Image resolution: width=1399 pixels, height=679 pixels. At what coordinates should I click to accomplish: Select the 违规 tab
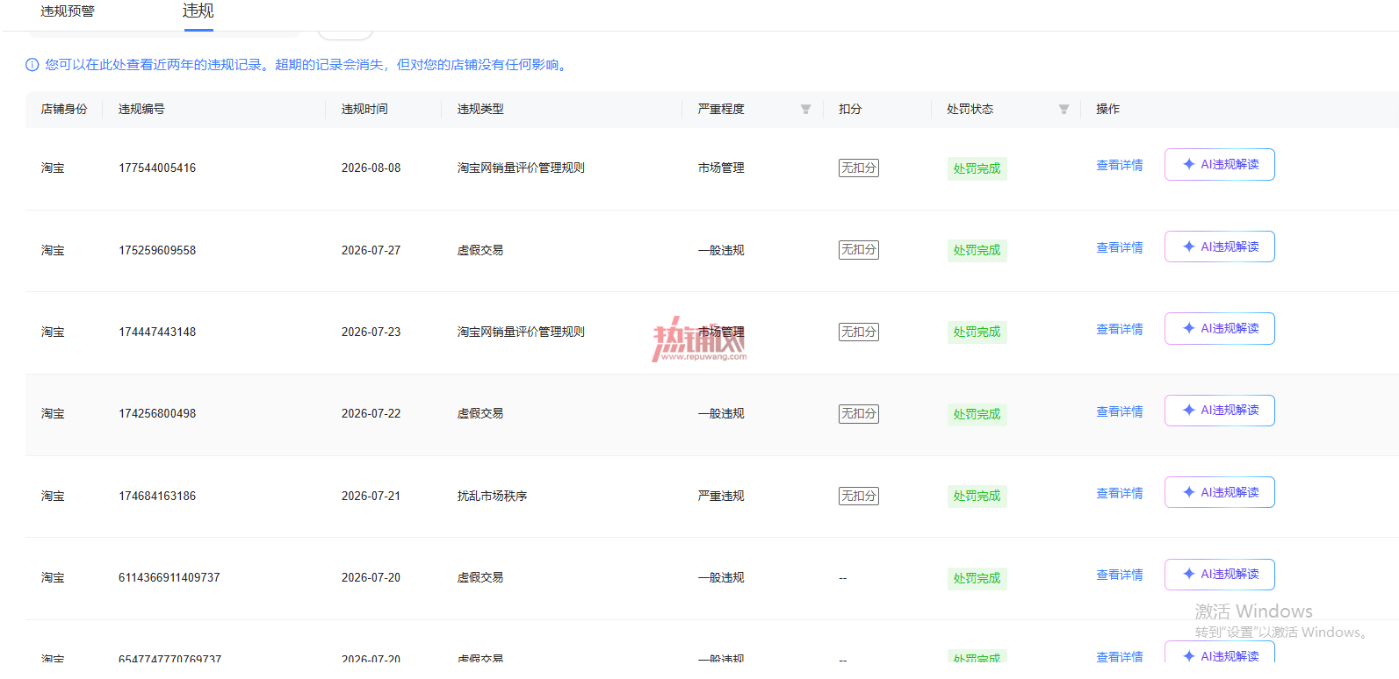[x=198, y=11]
